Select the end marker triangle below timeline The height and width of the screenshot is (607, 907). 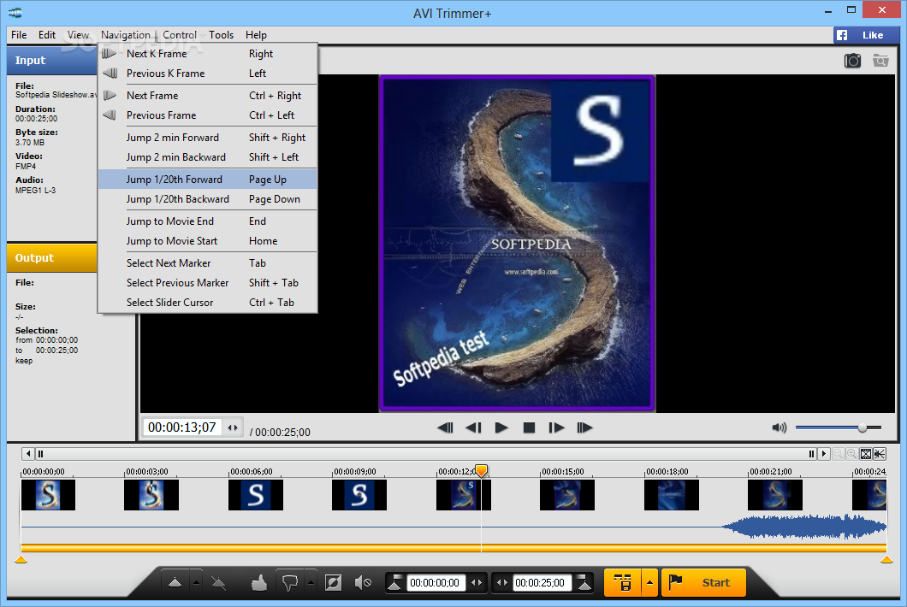coord(886,559)
